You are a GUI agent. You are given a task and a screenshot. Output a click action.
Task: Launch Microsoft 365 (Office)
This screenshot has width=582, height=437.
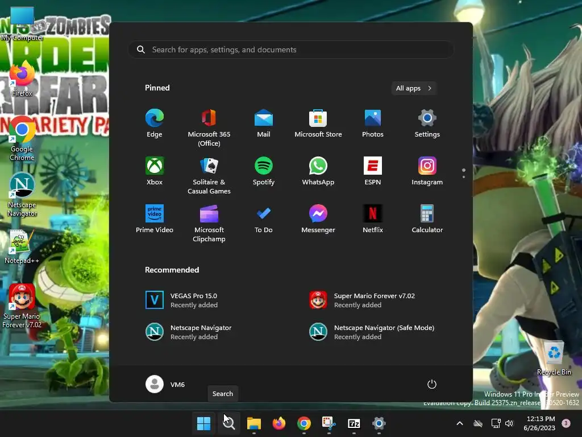pyautogui.click(x=209, y=127)
